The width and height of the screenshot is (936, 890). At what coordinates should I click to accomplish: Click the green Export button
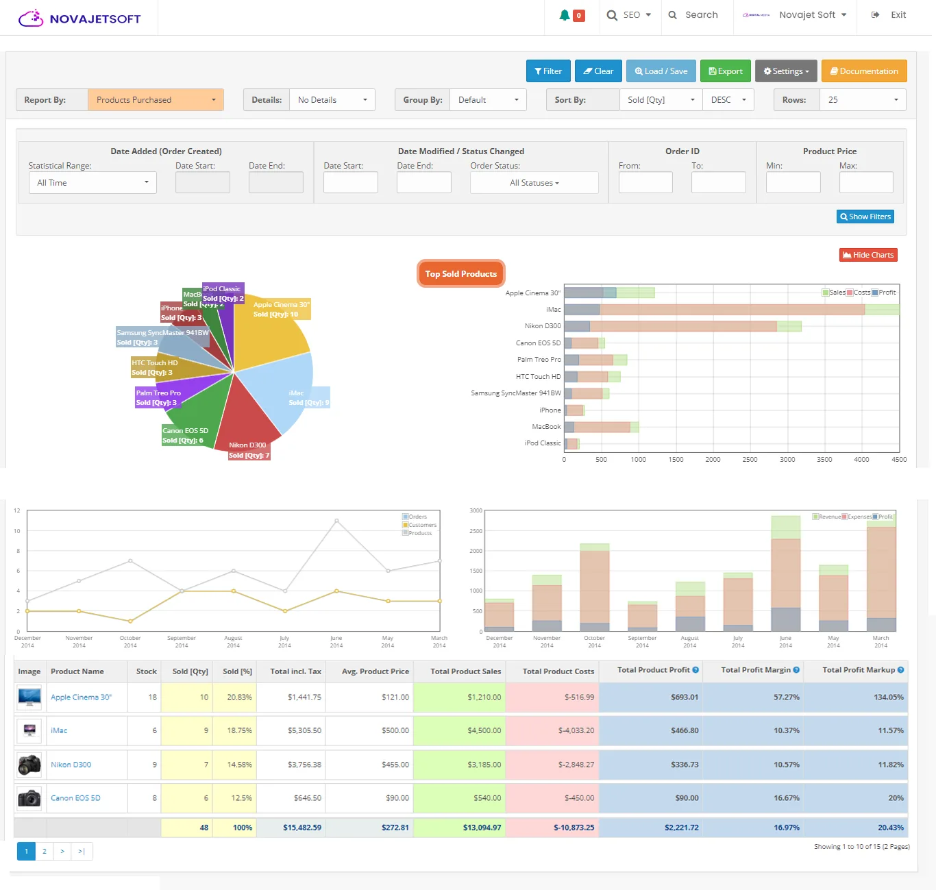726,71
